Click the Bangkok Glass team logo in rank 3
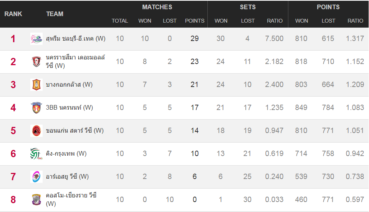 click(x=36, y=85)
